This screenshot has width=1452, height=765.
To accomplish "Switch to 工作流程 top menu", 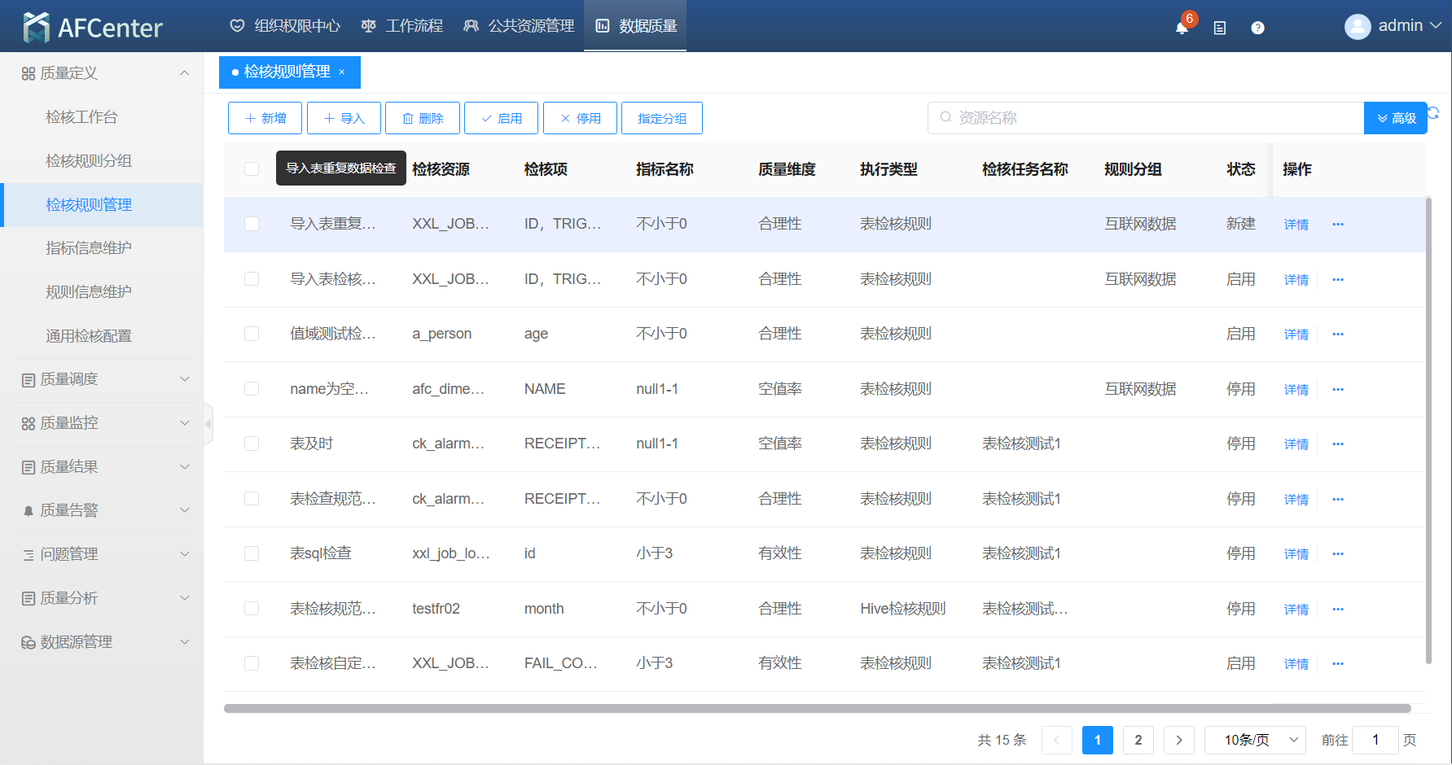I will point(402,26).
